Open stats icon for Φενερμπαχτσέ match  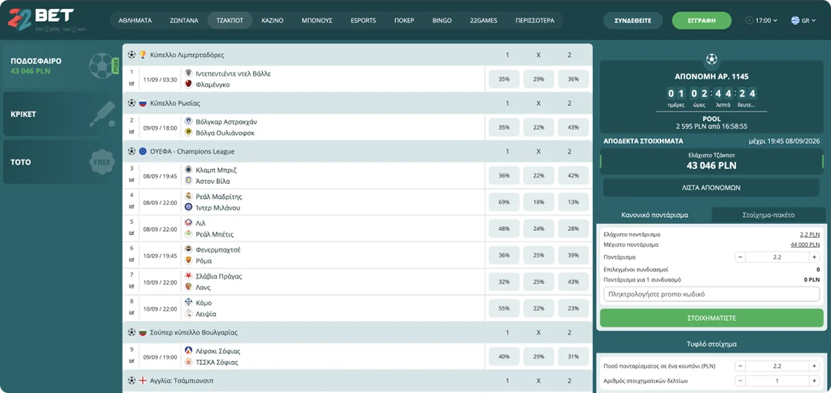tap(131, 260)
